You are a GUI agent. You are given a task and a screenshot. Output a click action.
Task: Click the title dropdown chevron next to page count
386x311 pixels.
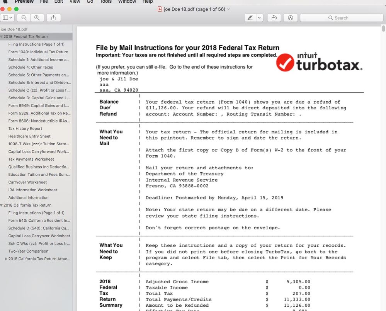click(x=228, y=9)
